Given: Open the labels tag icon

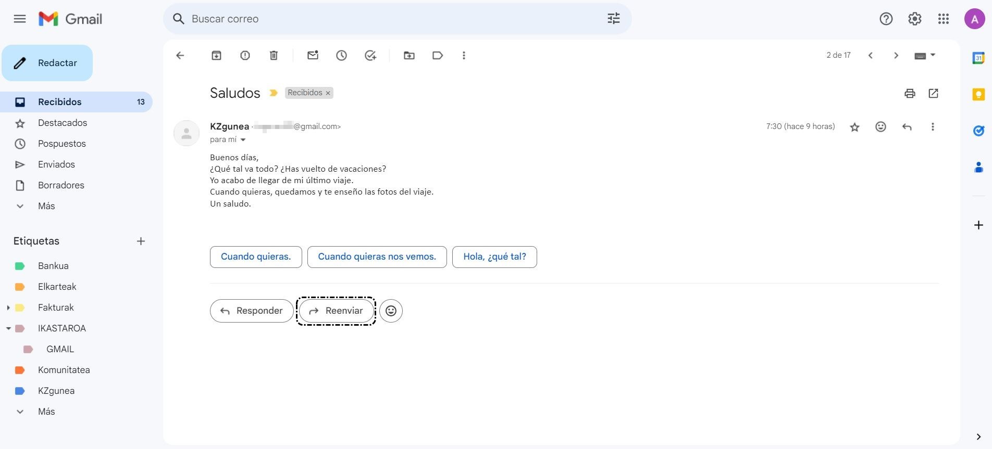Looking at the screenshot, I should click(x=438, y=55).
